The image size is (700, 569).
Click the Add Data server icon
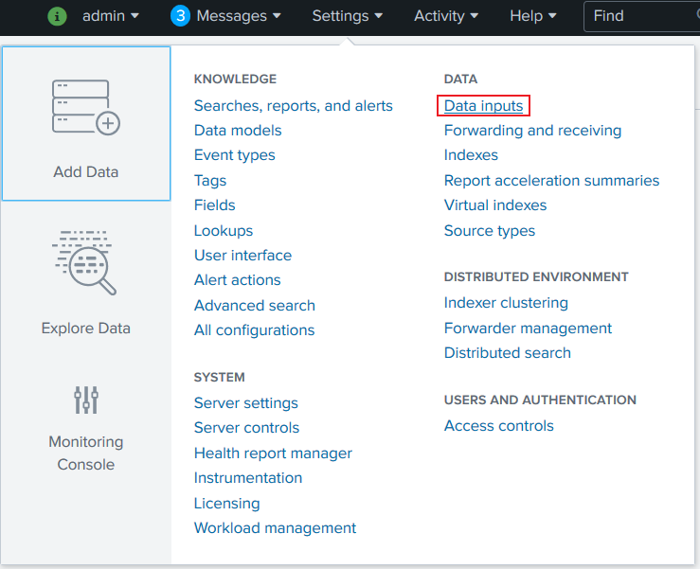coord(86,107)
